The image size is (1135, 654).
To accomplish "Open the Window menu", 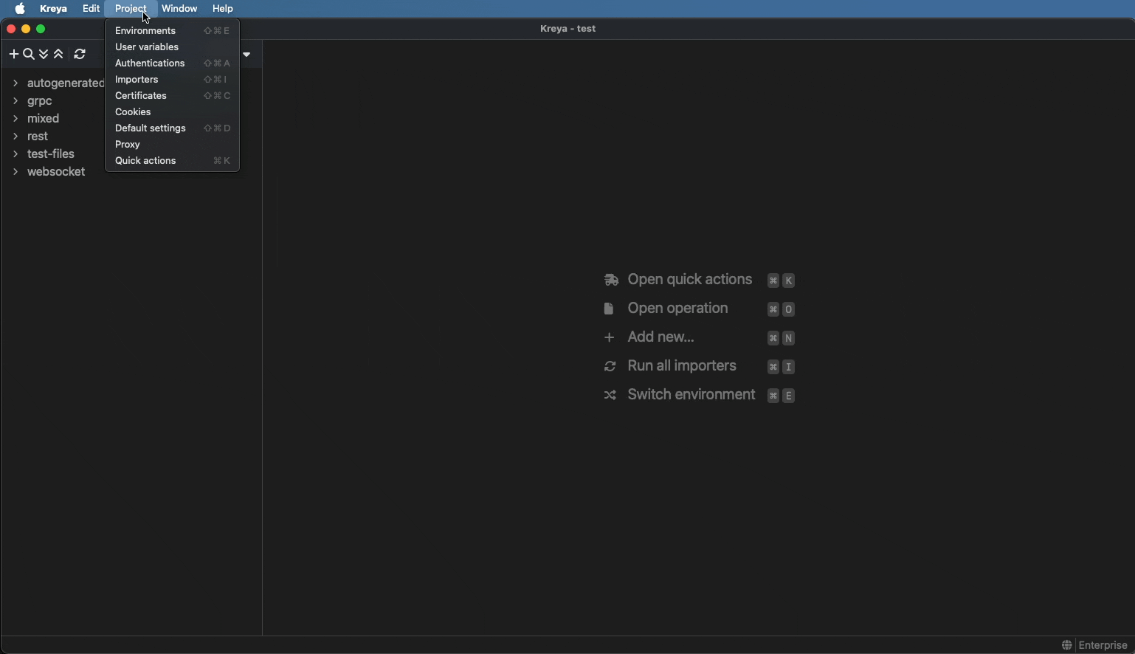I will 179,9.
